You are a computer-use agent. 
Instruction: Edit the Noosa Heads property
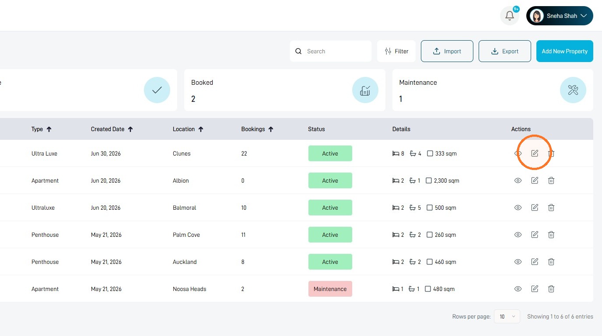(x=535, y=289)
